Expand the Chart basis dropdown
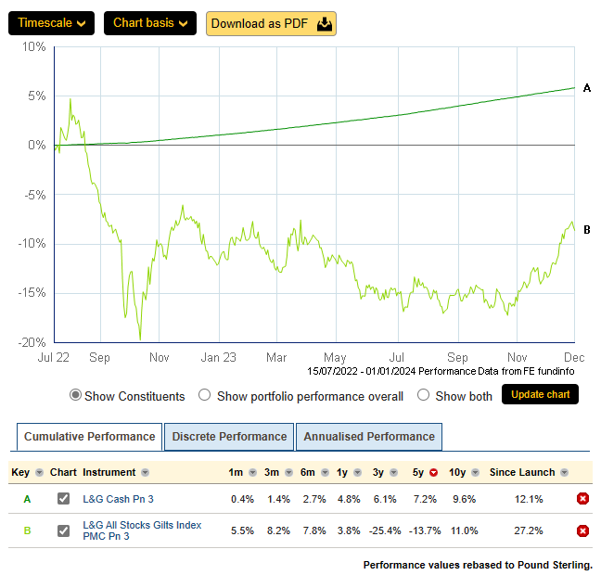This screenshot has height=575, width=601. (149, 23)
